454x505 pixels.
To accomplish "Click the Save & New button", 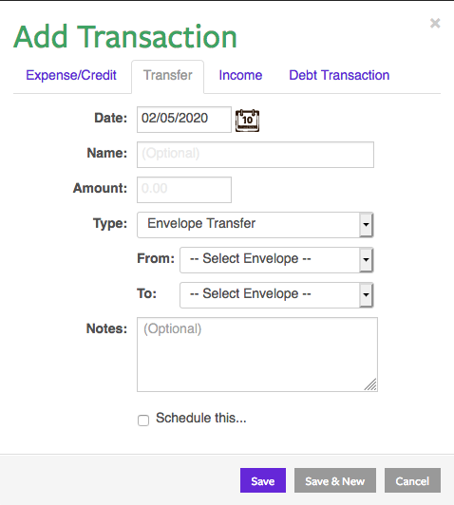I will (x=335, y=480).
